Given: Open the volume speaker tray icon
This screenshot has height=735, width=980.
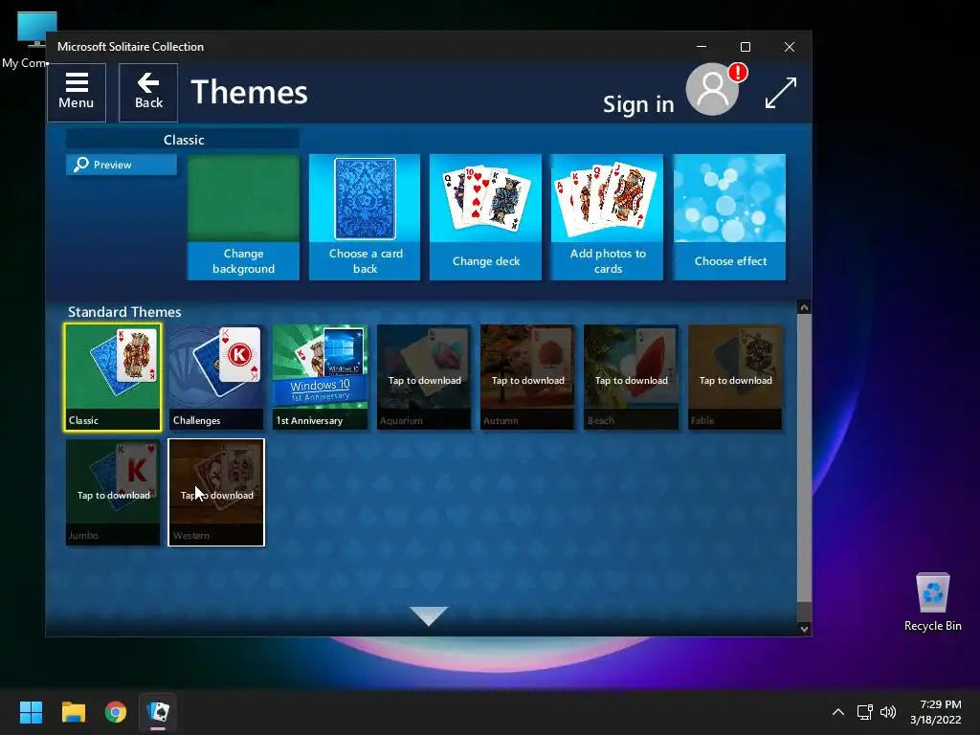Looking at the screenshot, I should [x=887, y=712].
